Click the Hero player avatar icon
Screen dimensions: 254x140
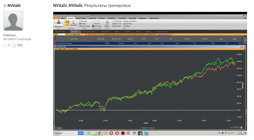point(58,22)
